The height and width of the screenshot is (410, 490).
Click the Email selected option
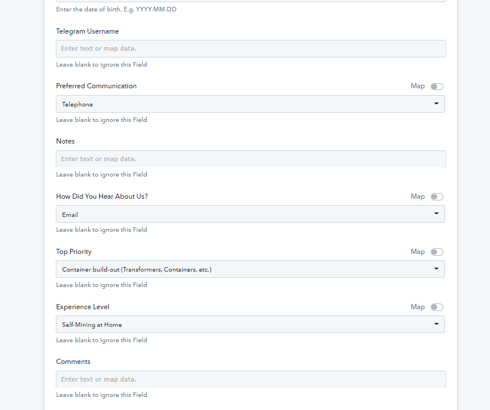pos(70,215)
